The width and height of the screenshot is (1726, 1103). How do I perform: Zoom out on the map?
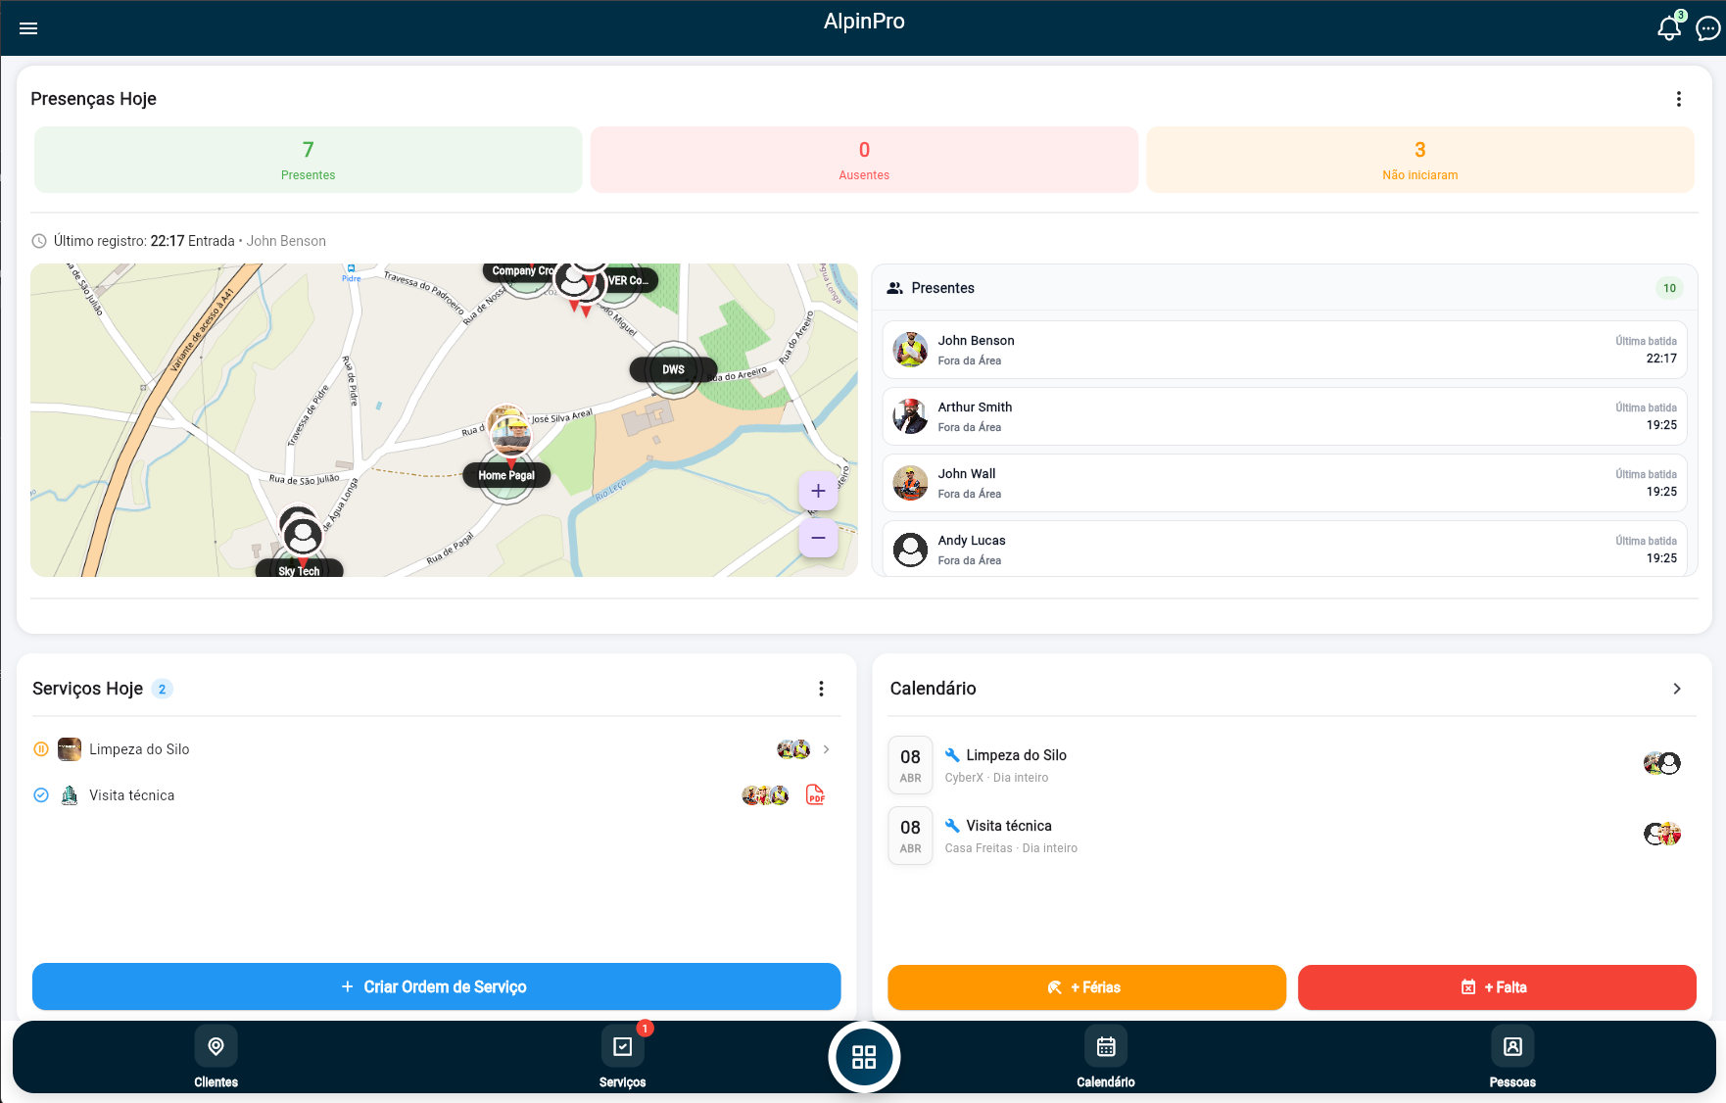(818, 538)
